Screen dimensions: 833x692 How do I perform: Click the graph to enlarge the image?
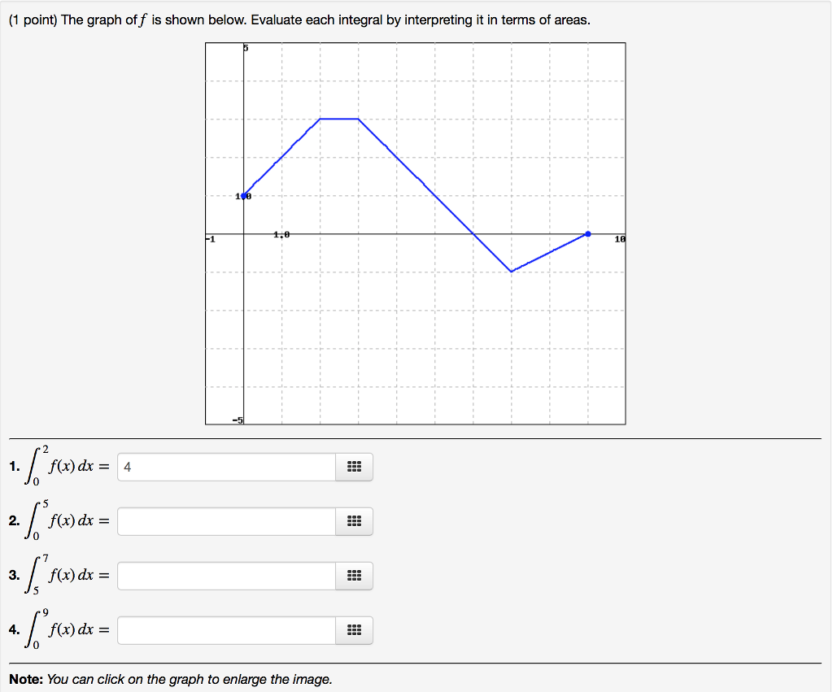pos(415,233)
